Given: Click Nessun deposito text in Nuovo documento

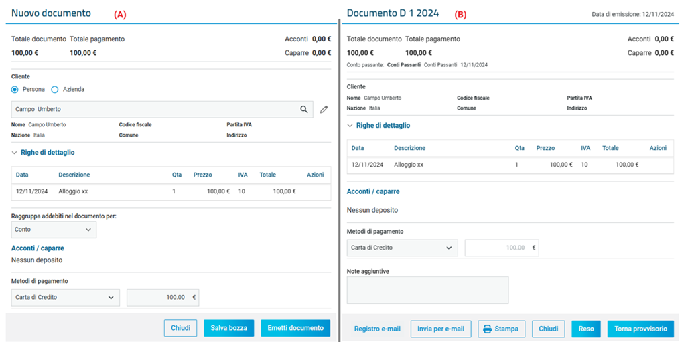Looking at the screenshot, I should click(37, 260).
